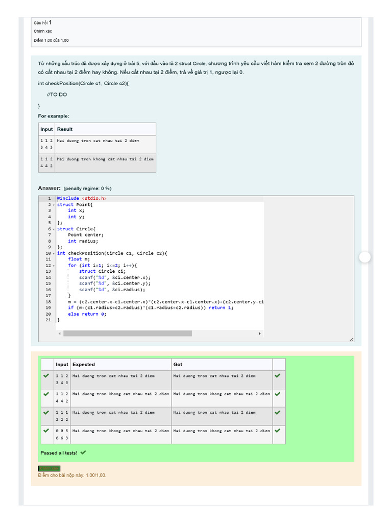The width and height of the screenshot is (392, 523).
Task: Click the checkmark right of the second test row
Action: click(278, 394)
